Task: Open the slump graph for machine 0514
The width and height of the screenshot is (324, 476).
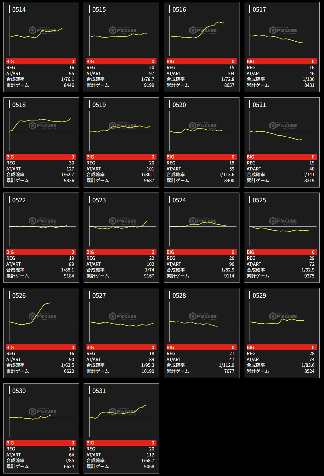Action: [43, 36]
